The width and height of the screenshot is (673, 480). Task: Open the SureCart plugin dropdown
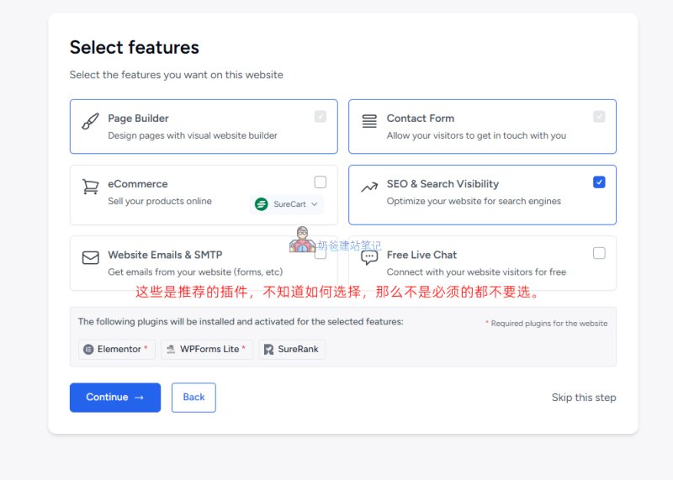coord(286,204)
